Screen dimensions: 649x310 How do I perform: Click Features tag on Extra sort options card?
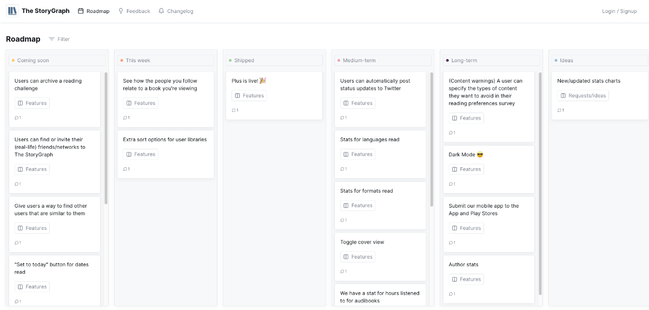tap(141, 154)
